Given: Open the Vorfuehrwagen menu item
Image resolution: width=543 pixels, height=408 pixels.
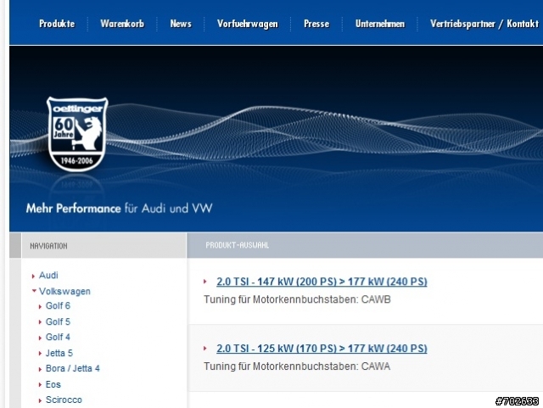Looking at the screenshot, I should (x=247, y=24).
